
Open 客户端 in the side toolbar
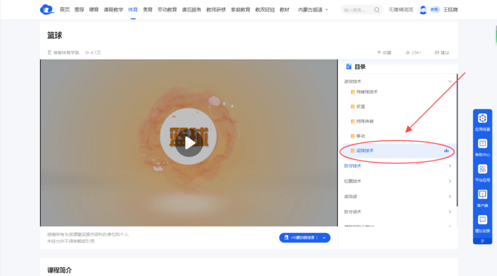tap(482, 198)
